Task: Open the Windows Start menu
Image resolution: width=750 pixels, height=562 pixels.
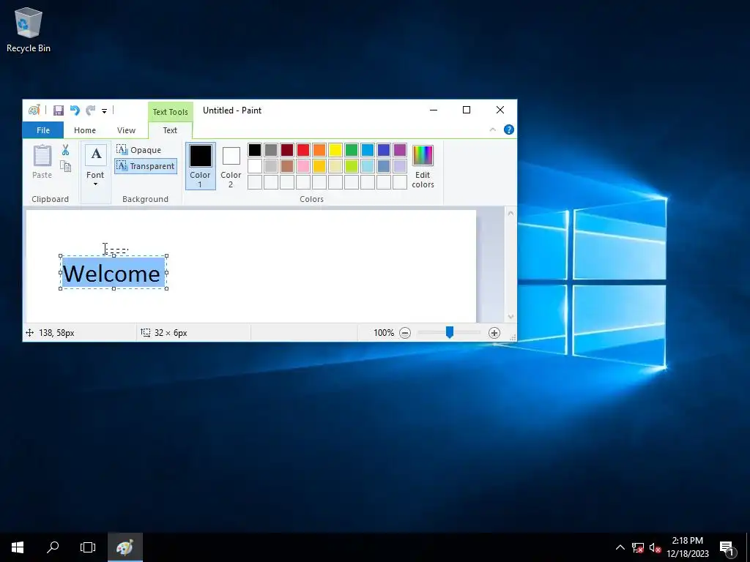Action: click(x=18, y=547)
